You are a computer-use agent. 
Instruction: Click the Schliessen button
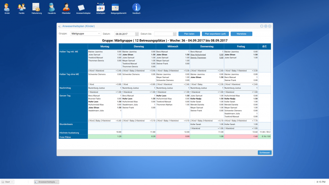tap(264, 153)
